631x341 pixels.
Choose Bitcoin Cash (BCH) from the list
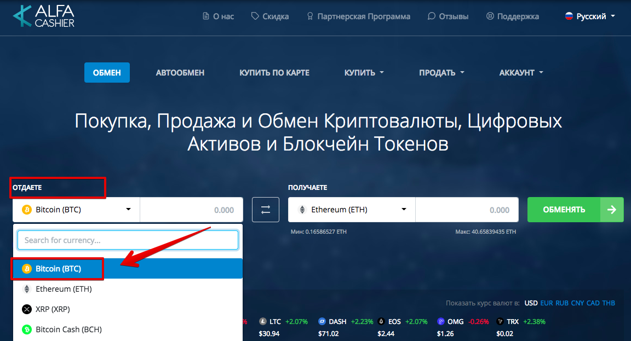128,330
